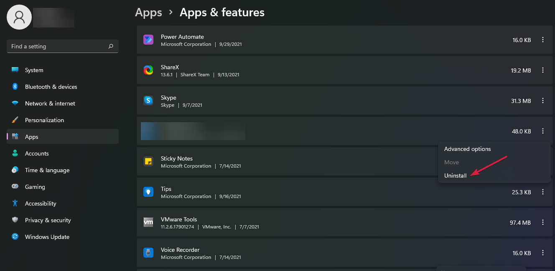This screenshot has width=555, height=271.
Task: Click the VMware Tools app icon
Action: click(x=148, y=222)
